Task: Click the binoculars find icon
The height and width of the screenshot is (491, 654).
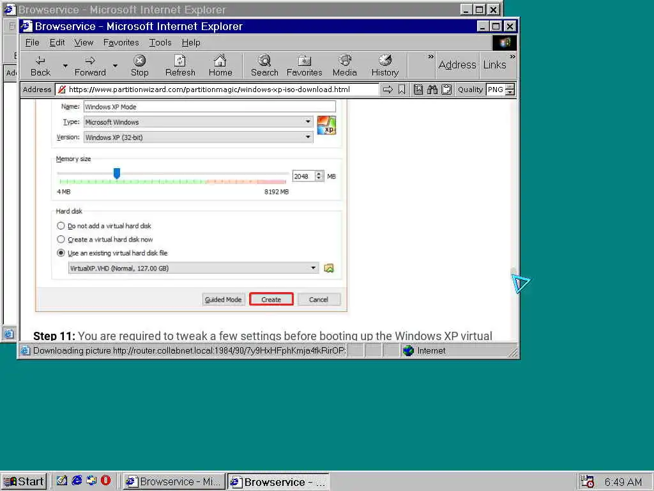Action: pyautogui.click(x=432, y=90)
